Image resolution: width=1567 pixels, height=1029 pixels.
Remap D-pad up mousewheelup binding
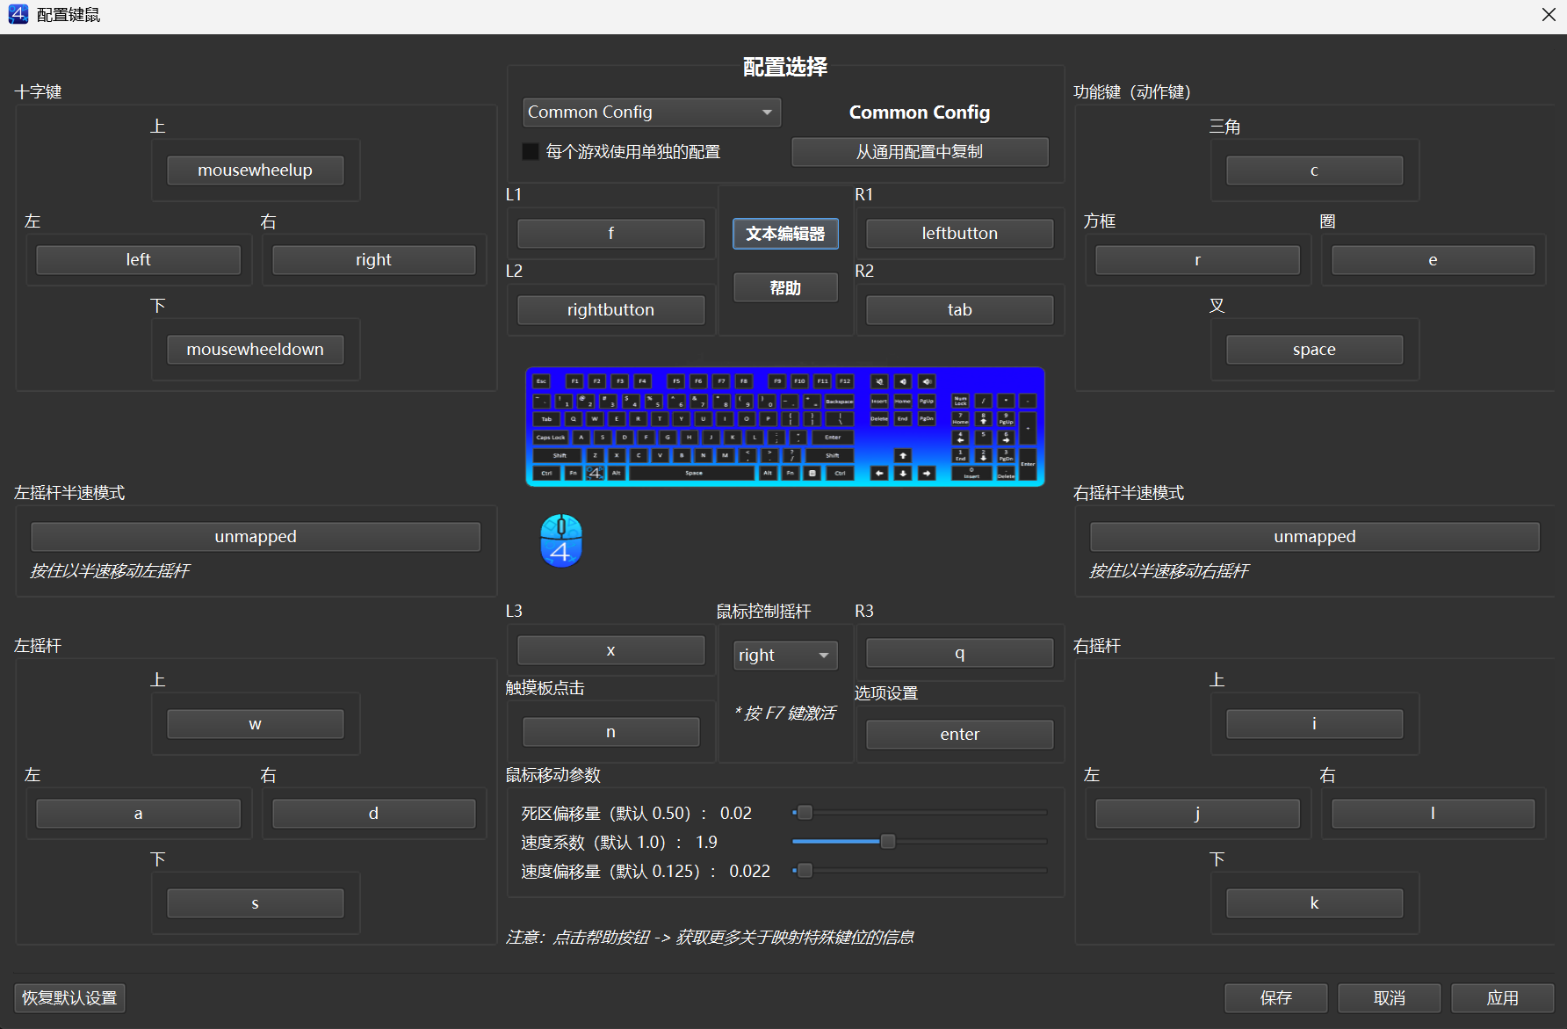(x=255, y=170)
